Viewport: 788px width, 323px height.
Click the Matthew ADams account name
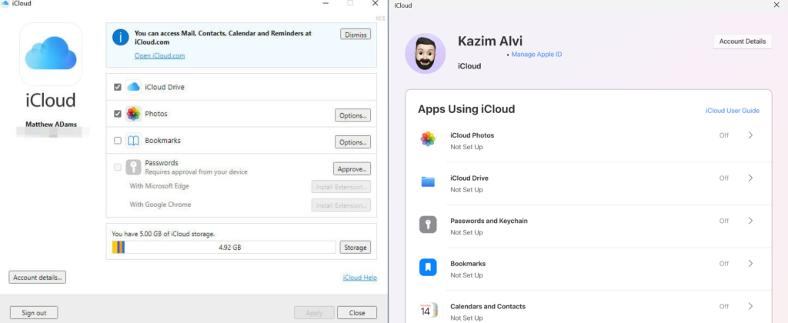coord(52,124)
